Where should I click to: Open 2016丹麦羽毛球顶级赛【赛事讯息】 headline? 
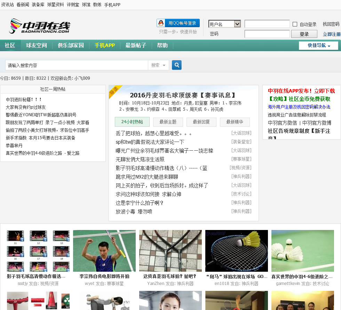(x=183, y=95)
